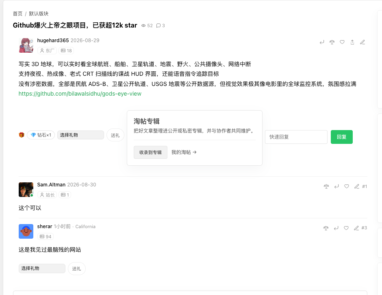Focus the 快速回复 input field
The width and height of the screenshot is (382, 295).
(x=296, y=137)
